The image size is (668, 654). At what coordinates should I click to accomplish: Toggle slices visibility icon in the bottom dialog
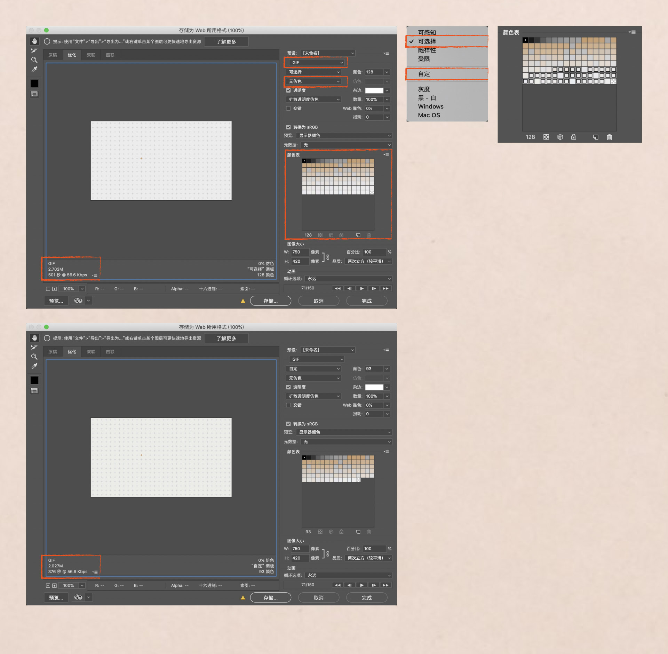click(34, 391)
